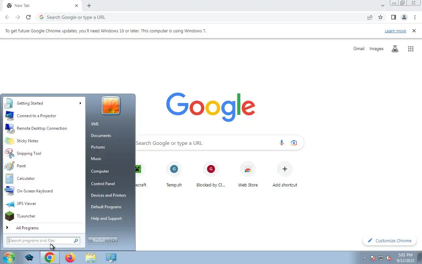Click the Restart button
The height and width of the screenshot is (264, 422).
99,241
